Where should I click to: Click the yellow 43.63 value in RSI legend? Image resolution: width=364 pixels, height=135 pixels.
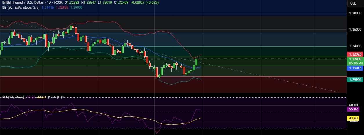tap(42, 97)
